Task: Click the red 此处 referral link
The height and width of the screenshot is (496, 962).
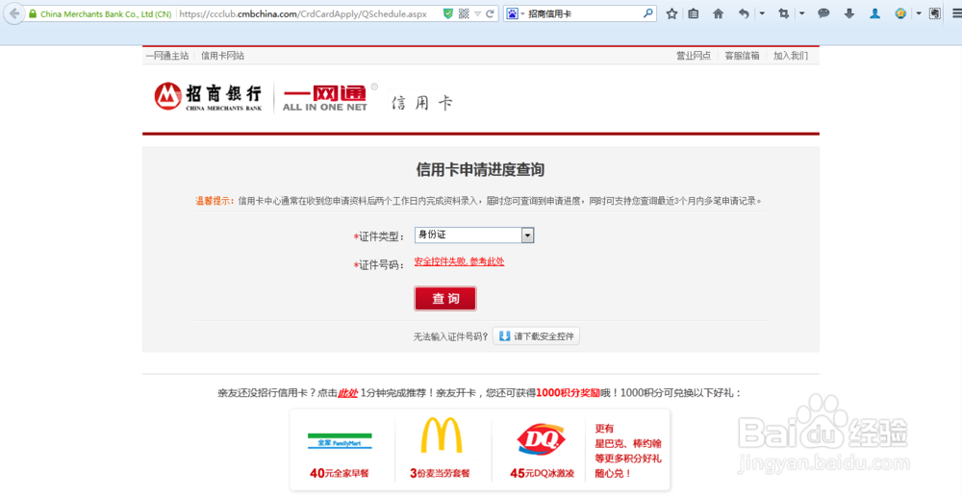Action: (x=348, y=393)
